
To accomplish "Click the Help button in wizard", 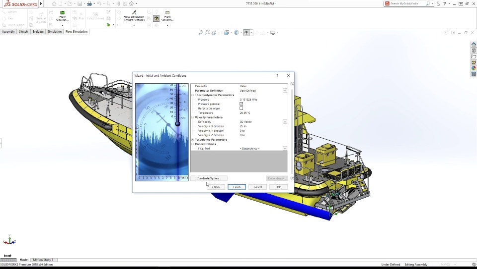I will (278, 187).
